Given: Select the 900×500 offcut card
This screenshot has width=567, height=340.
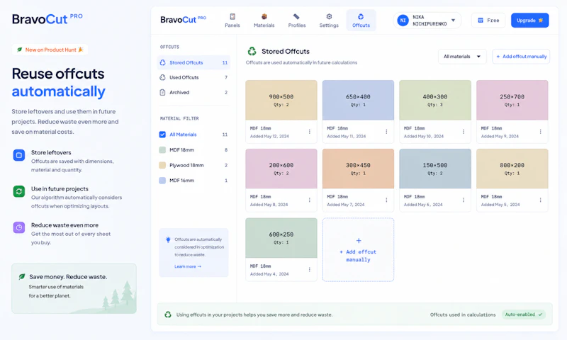Looking at the screenshot, I should tap(281, 112).
